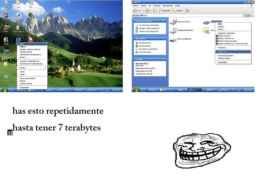This screenshot has width=261, height=196.
Task: Click the up-folder icon in Mi PC toolbar
Action: 155,10
